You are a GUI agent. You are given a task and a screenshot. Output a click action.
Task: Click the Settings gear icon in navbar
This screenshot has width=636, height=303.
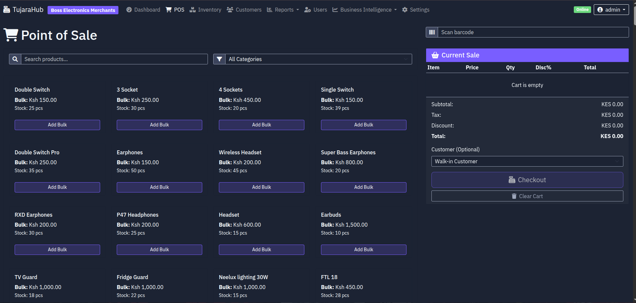pos(405,10)
